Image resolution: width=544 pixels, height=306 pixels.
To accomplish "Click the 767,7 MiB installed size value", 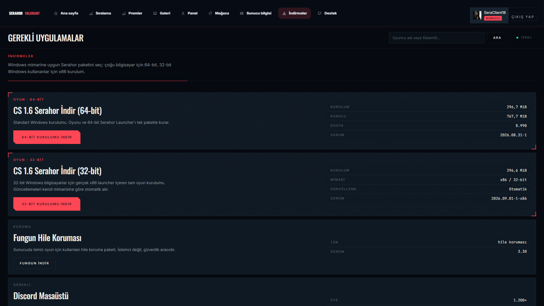I will tap(517, 116).
